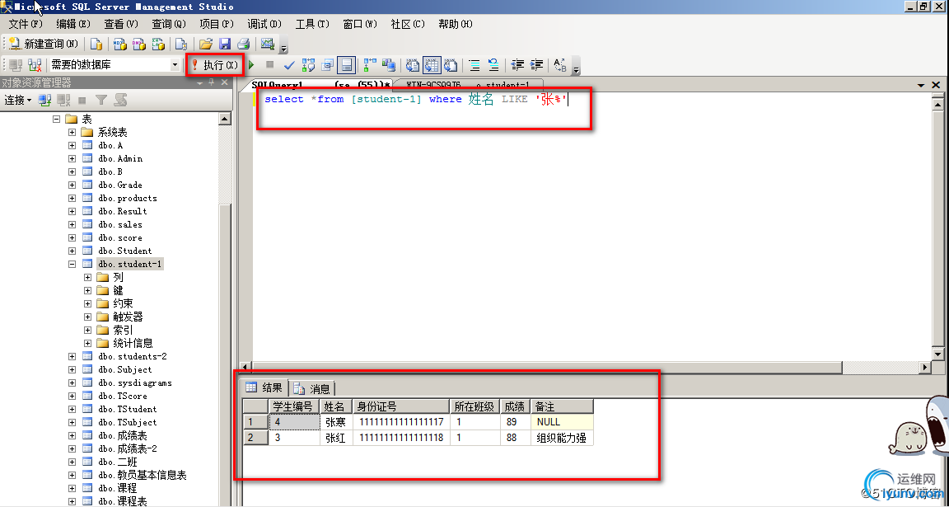
Task: Click the 组织能力强 cell in results
Action: point(562,438)
